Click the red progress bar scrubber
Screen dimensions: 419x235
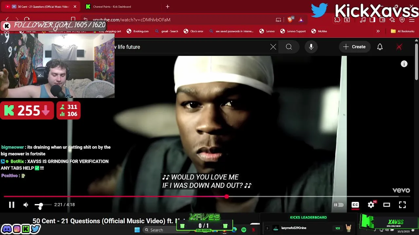click(227, 196)
